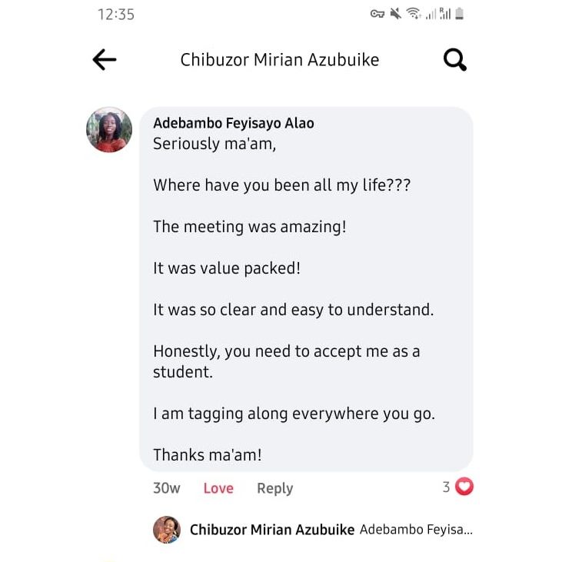Open search with the magnifying glass icon
562x562 pixels.
click(455, 60)
